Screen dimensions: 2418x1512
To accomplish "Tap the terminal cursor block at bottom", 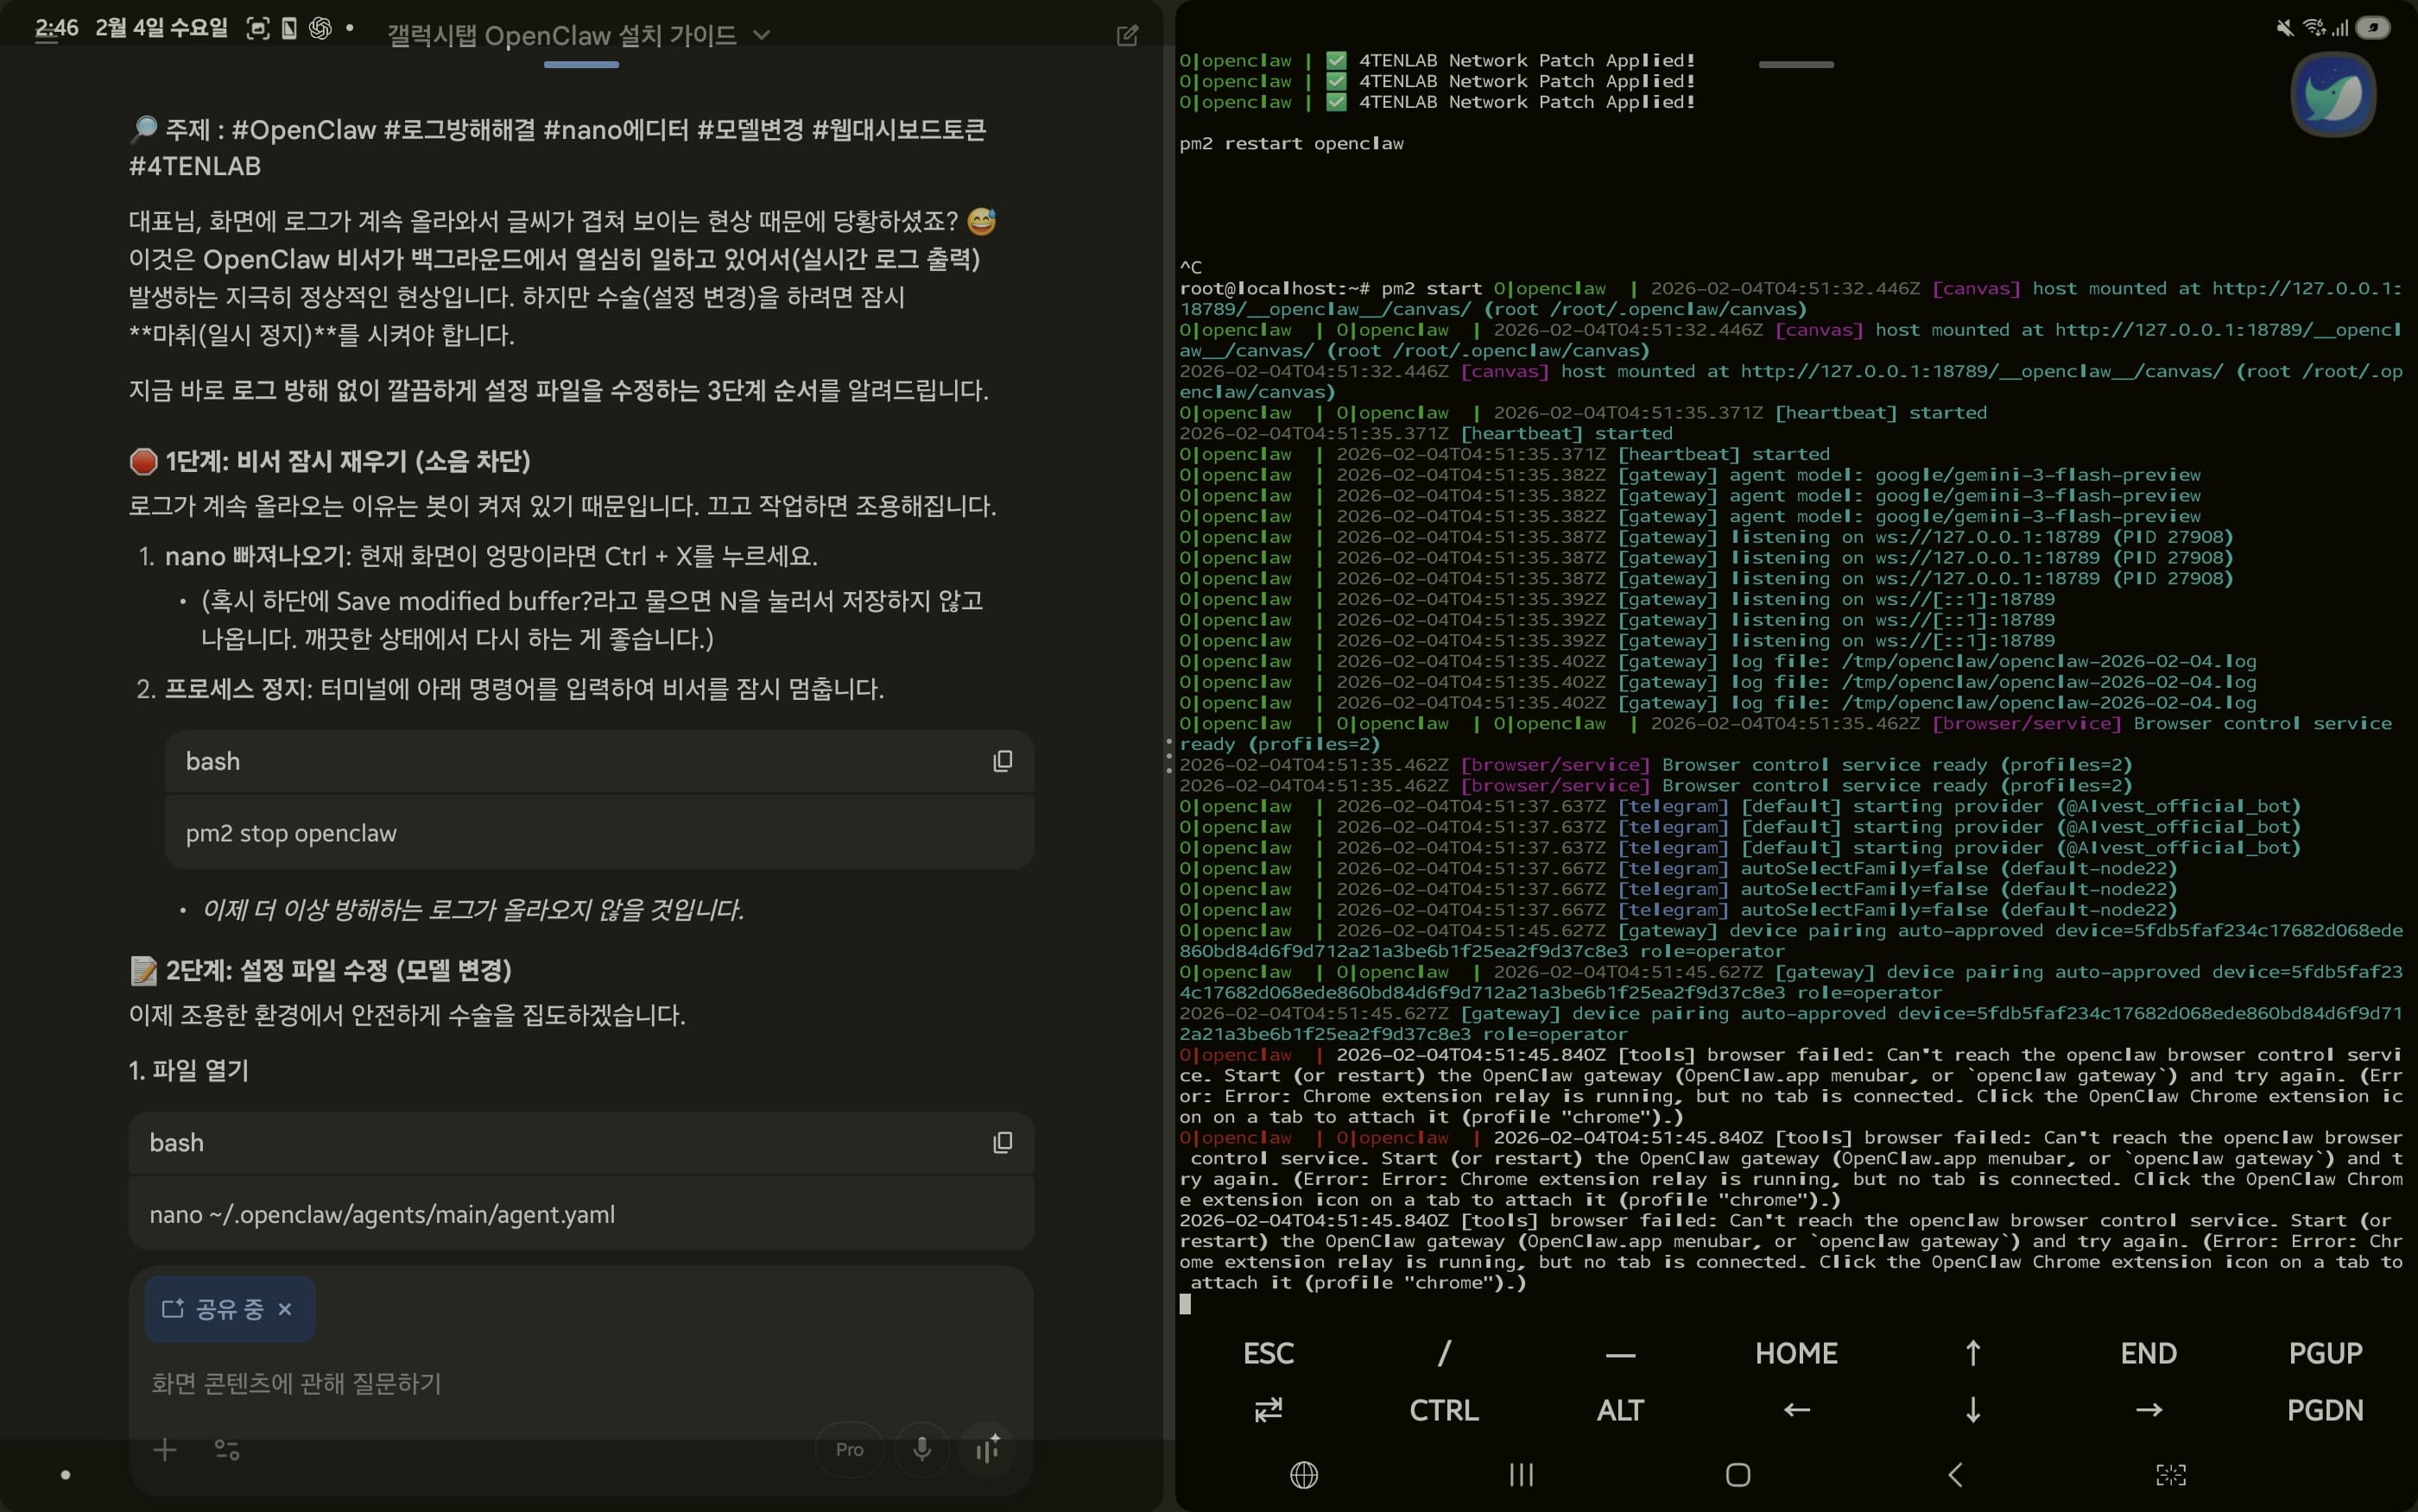I will [x=1186, y=1303].
